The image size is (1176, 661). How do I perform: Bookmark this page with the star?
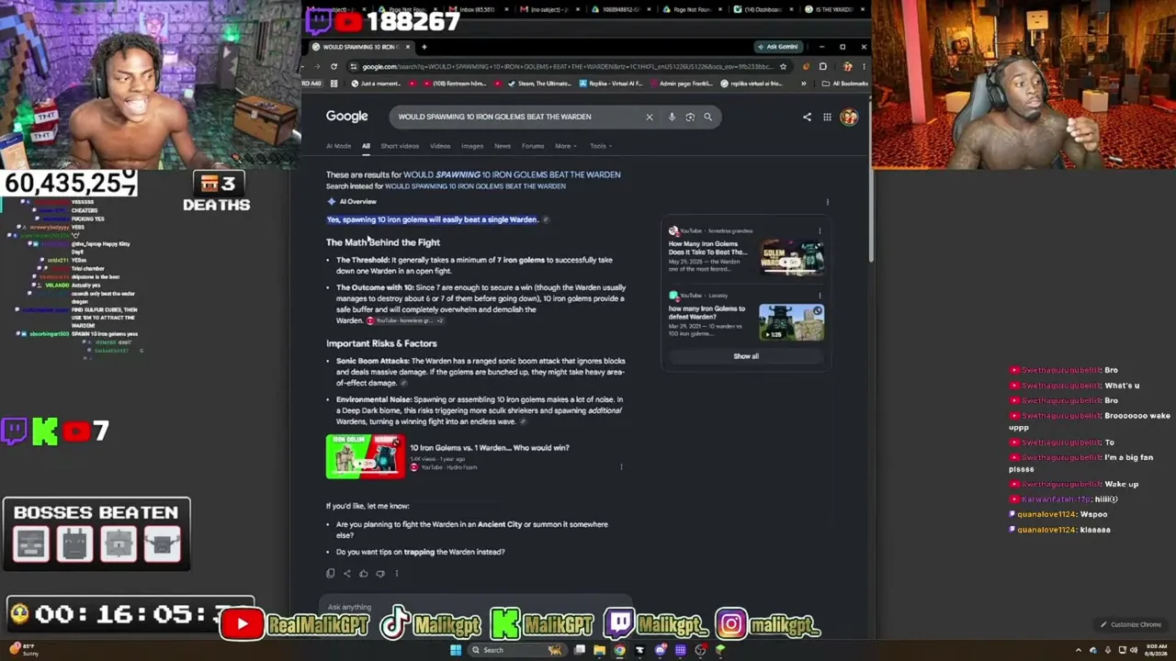(783, 66)
